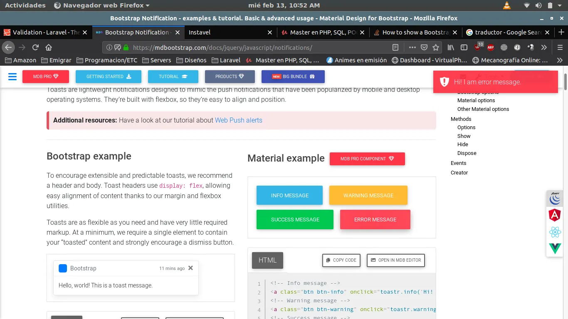This screenshot has height=319, width=568.
Task: Open the Animes en emisión bookmark
Action: coord(356,60)
